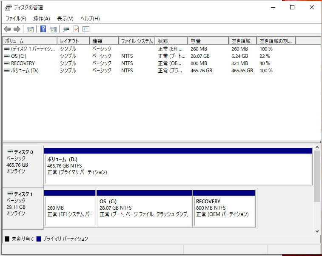Sort by the レイアウト column header

(x=73, y=41)
